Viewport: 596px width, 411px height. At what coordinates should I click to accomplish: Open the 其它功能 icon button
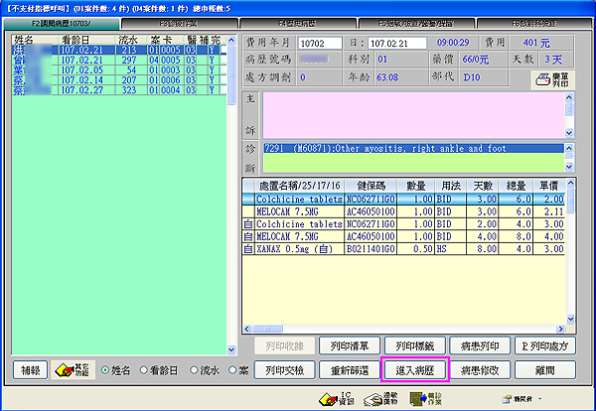(73, 369)
